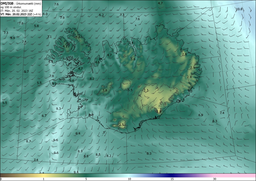
Task: Click the 5 tick on the color scale
Action: coord(86,179)
